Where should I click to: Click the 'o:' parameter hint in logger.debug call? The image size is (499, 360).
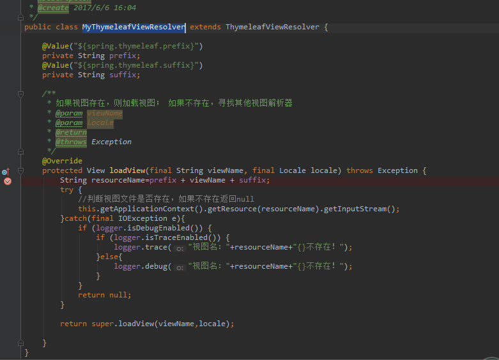(180, 267)
